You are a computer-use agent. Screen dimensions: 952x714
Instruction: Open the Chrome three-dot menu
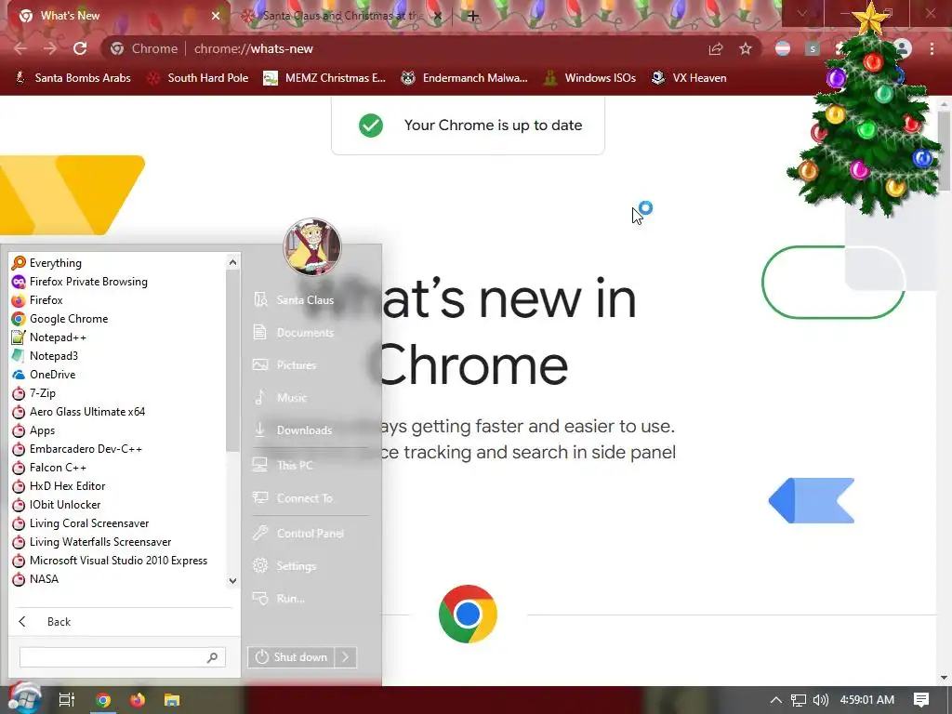(x=932, y=48)
